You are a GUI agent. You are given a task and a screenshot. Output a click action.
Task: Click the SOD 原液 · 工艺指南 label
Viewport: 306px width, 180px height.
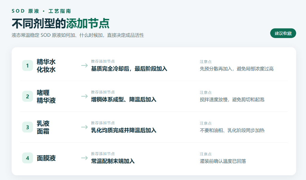(41, 11)
